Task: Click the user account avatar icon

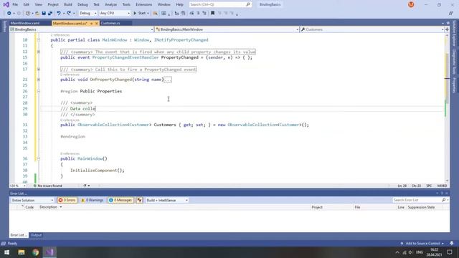Action: 411,4
